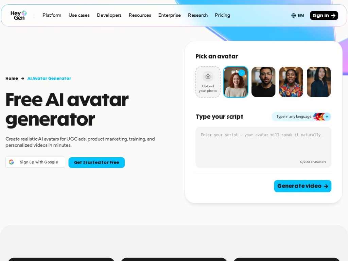Screen dimensions: 348x261
Task: Select the woman in dark blouse avatar
Action: tap(319, 82)
